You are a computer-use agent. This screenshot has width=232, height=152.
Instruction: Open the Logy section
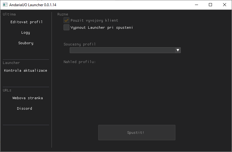coord(26,32)
